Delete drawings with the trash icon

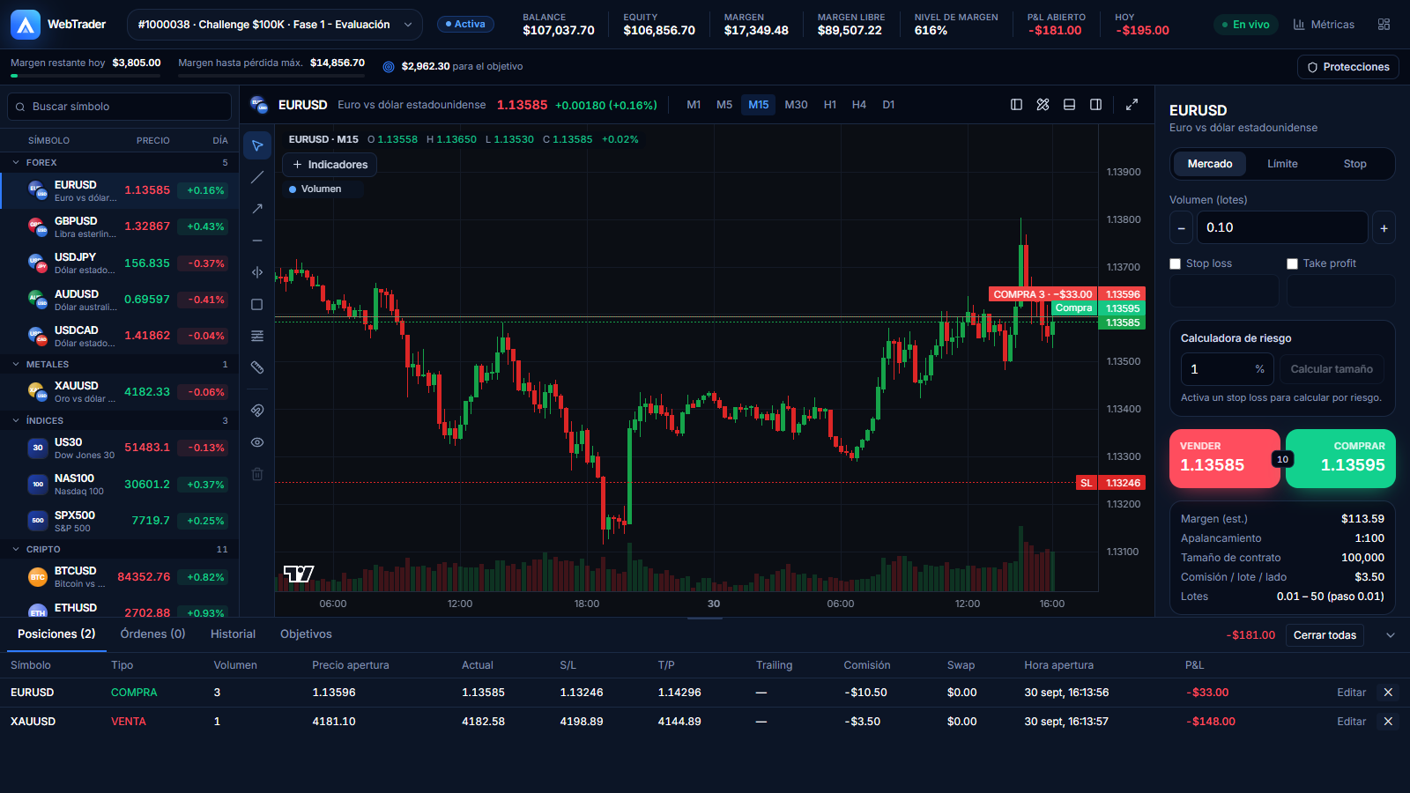tap(257, 474)
